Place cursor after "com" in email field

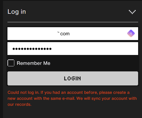coord(70,34)
